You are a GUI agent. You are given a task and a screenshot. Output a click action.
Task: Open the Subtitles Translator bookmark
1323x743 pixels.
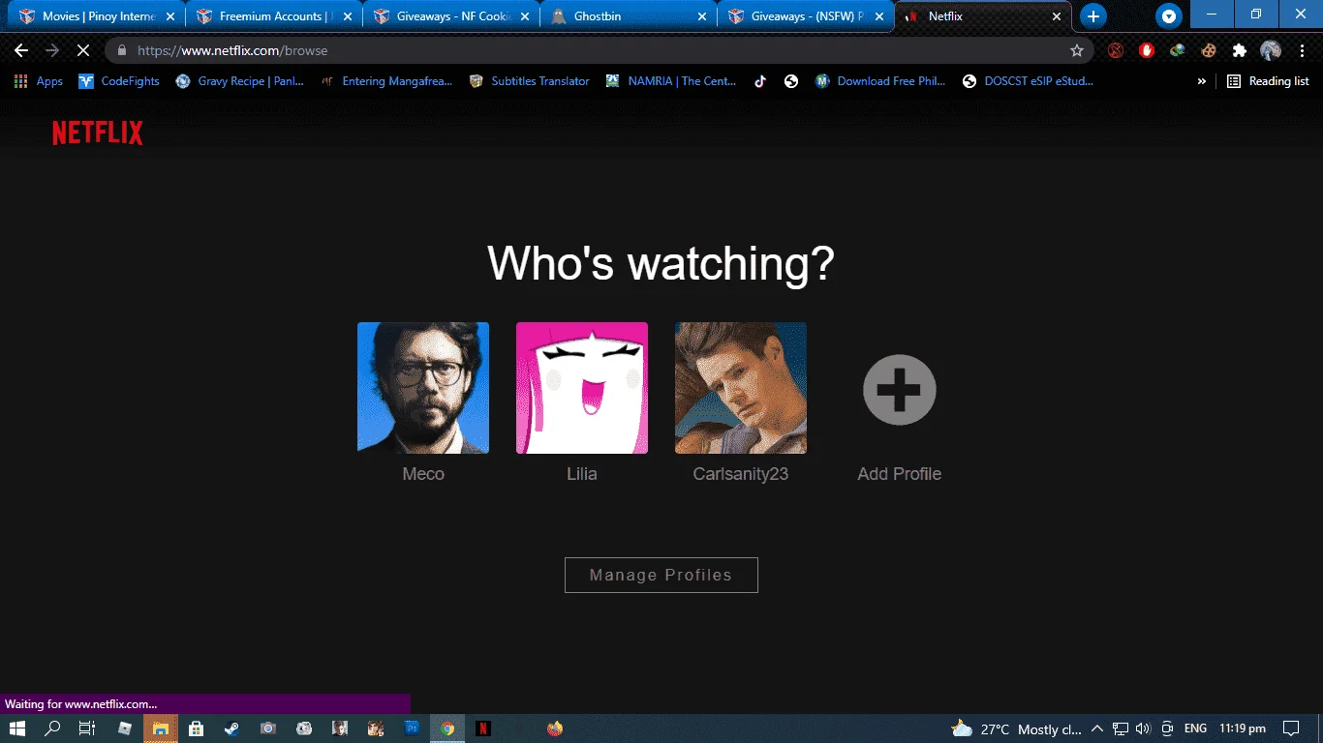pyautogui.click(x=529, y=81)
